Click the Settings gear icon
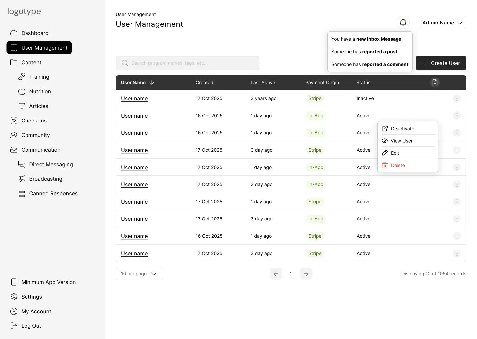The width and height of the screenshot is (477, 339). [14, 297]
